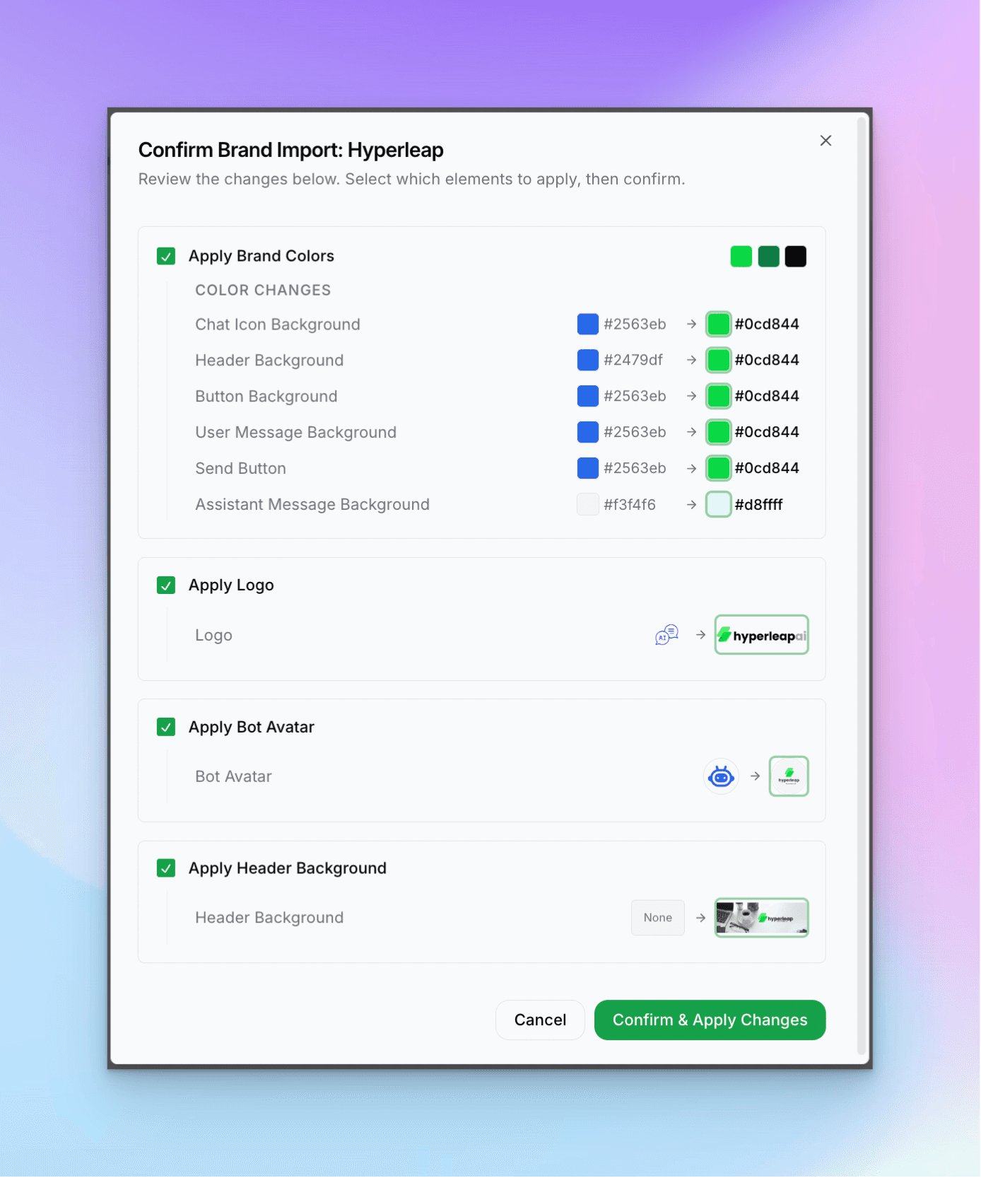Click the dialog's vertical scrollbar
This screenshot has width=981, height=1178.
coord(861,587)
